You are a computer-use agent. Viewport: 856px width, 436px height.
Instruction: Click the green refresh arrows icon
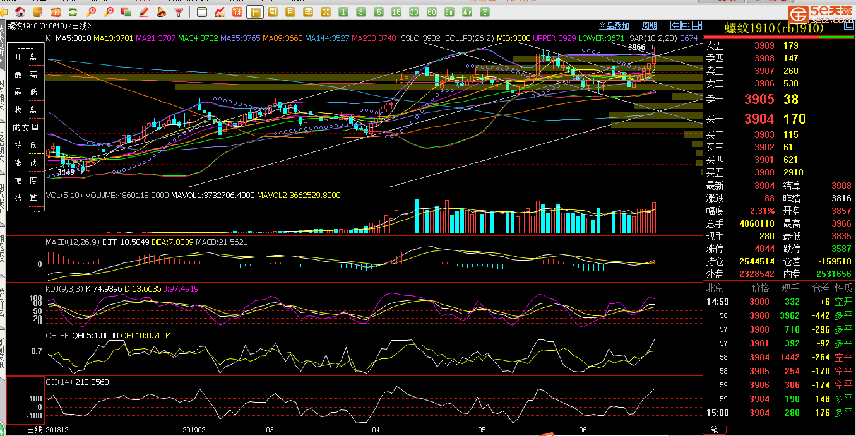73,12
